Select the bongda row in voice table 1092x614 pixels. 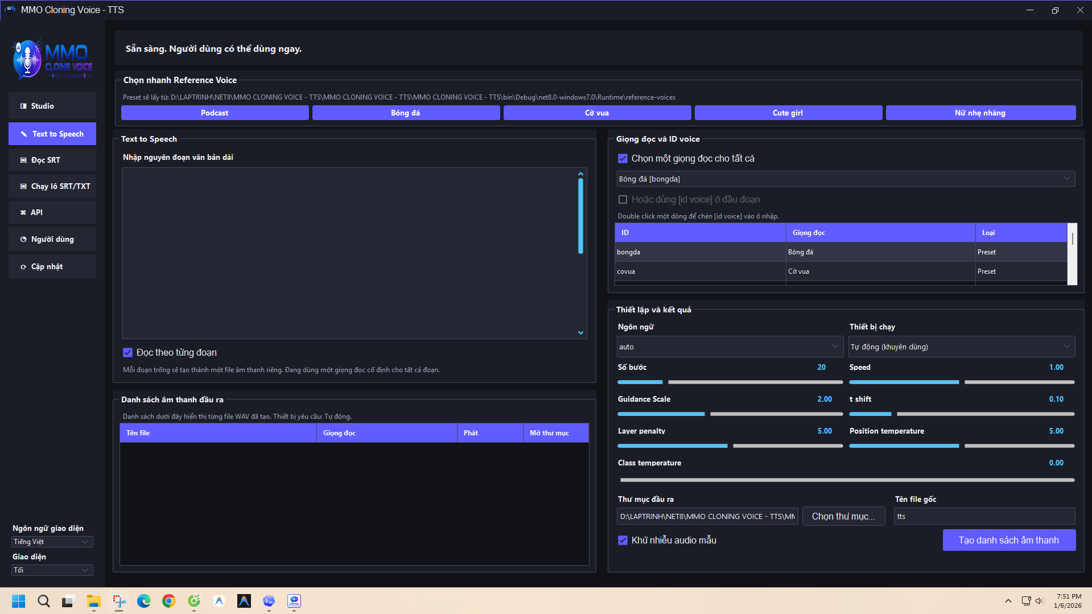pos(841,252)
